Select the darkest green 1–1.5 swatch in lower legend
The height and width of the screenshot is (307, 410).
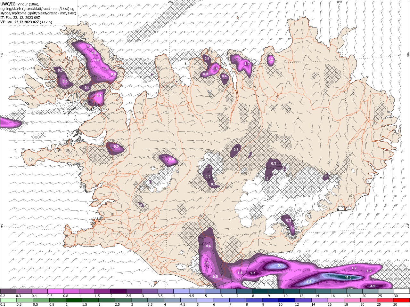pyautogui.click(x=74, y=300)
